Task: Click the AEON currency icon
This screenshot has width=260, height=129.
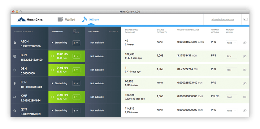Action: (x=15, y=43)
